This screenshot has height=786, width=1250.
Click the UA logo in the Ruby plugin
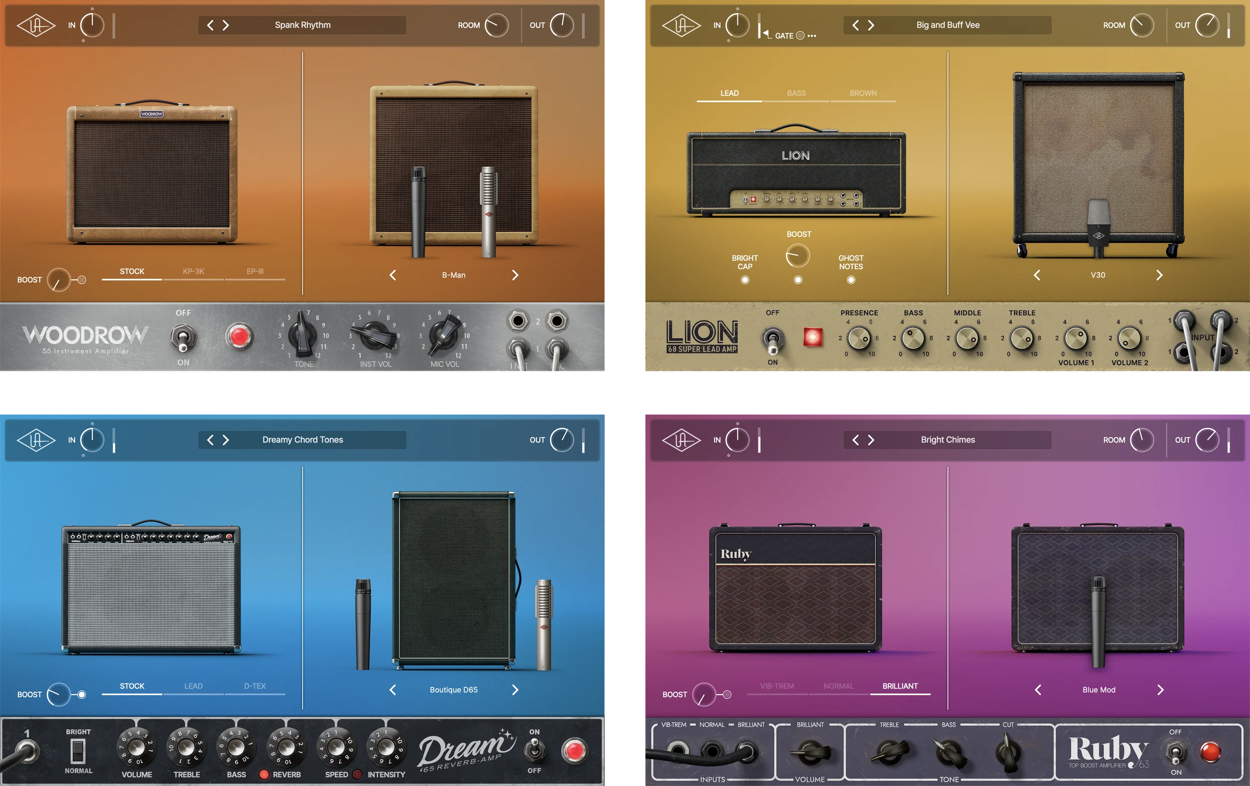point(681,440)
